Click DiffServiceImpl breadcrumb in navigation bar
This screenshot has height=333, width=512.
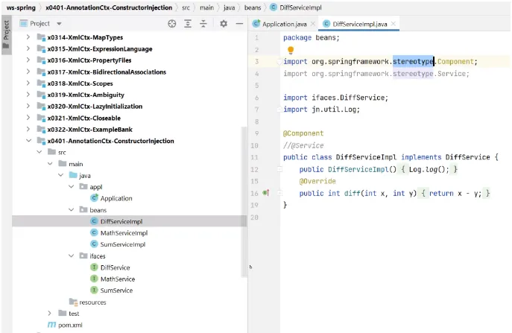click(x=296, y=7)
